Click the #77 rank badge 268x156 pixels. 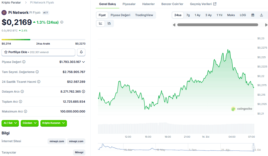45,13
